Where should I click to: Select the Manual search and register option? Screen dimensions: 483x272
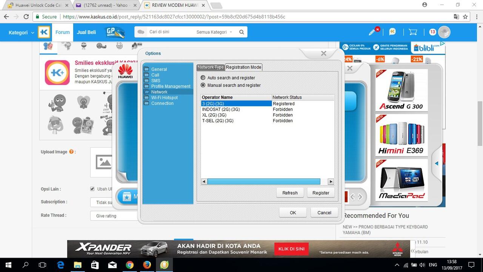203,85
